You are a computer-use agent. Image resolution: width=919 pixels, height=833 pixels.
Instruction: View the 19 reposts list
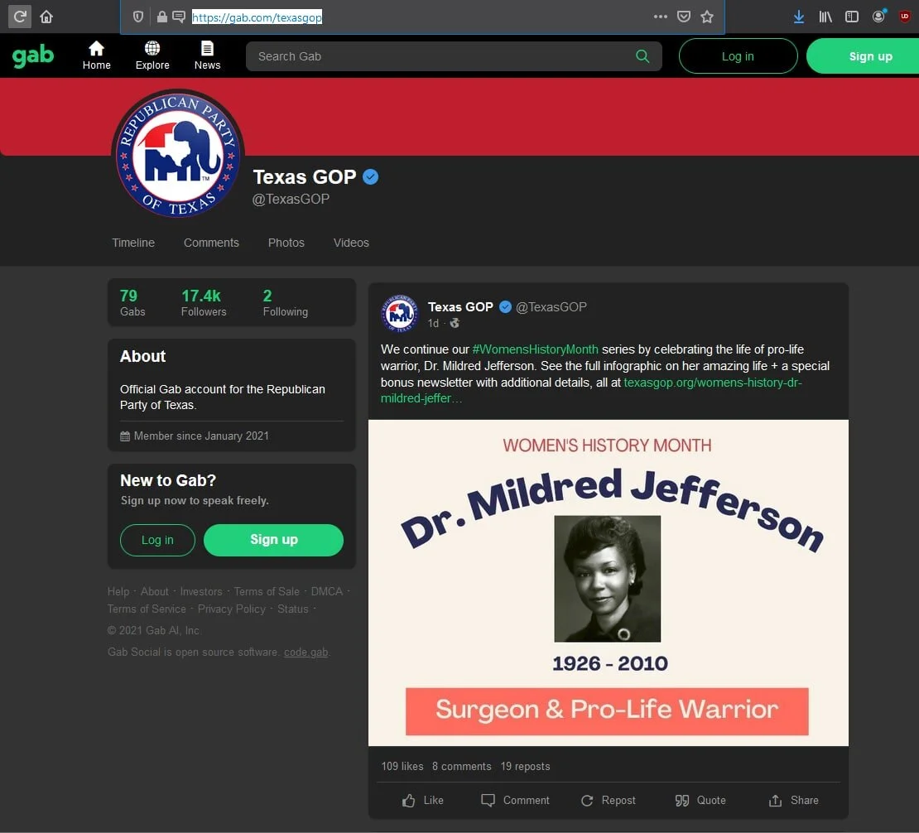coord(525,766)
